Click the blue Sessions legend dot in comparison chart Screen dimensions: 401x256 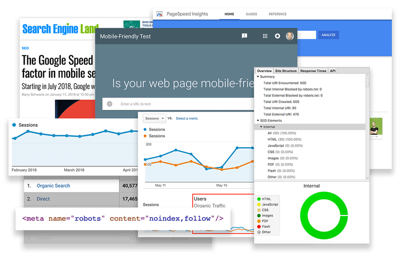point(145,129)
